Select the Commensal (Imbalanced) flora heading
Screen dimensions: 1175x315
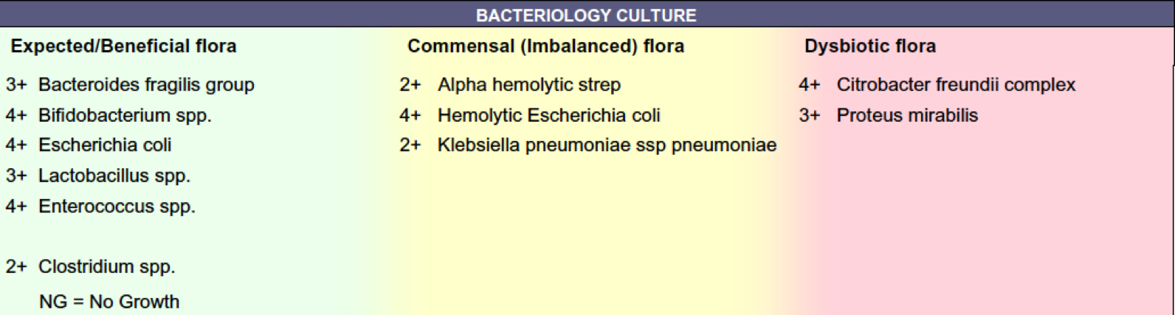click(x=545, y=46)
